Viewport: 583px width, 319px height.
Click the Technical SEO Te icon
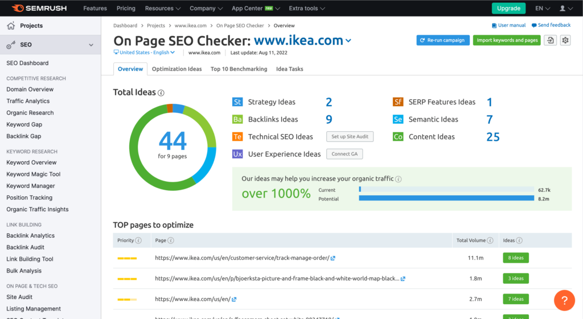pos(237,137)
